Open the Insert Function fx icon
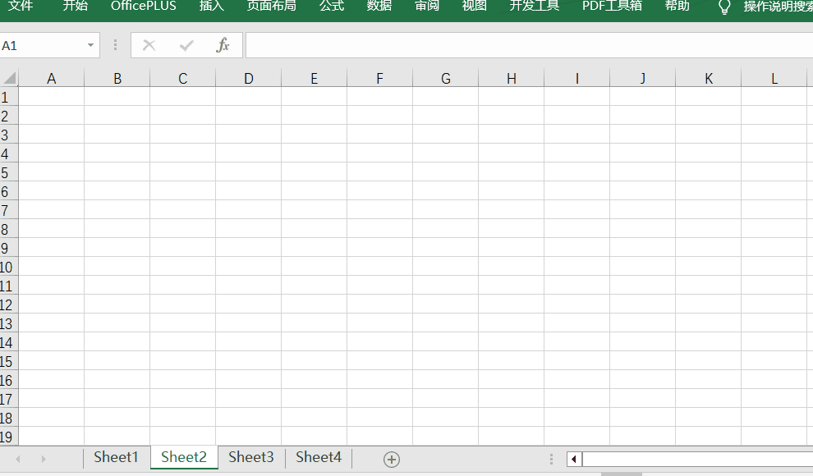Viewport: 813px width, 476px height. [223, 45]
